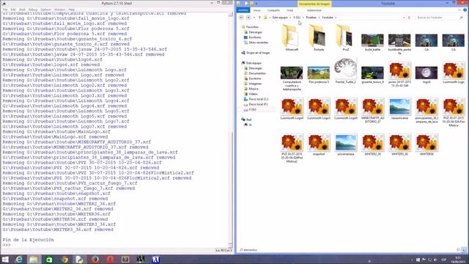Click Pruebas in address breadcrumb
469x264 pixels.
coord(311,18)
